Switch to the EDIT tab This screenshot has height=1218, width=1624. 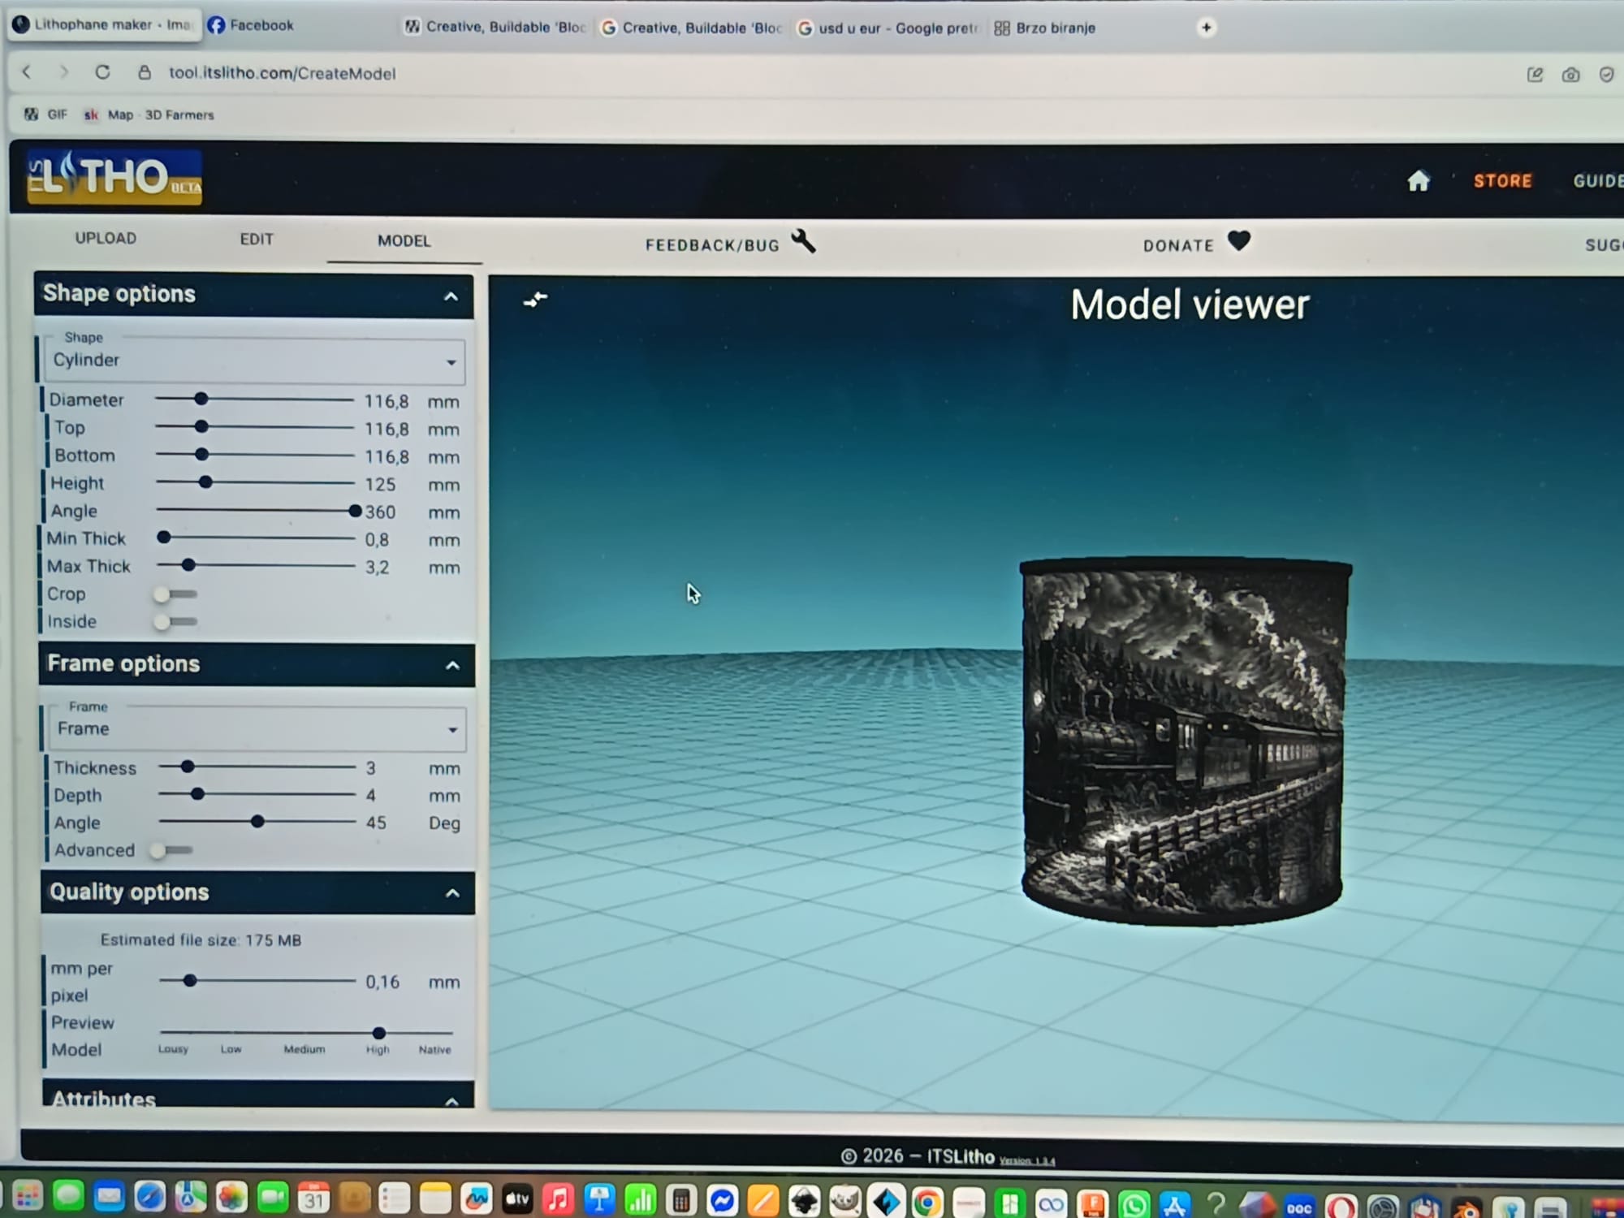point(257,239)
